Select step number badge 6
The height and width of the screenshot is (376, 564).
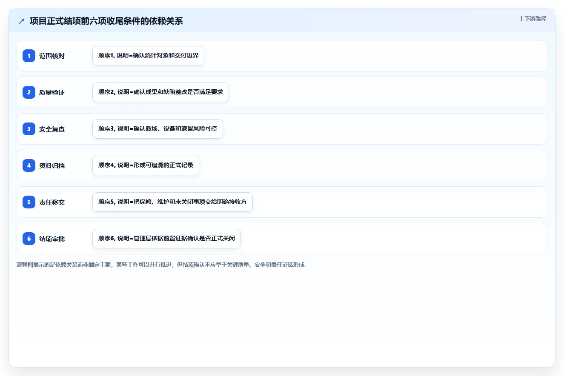click(29, 239)
